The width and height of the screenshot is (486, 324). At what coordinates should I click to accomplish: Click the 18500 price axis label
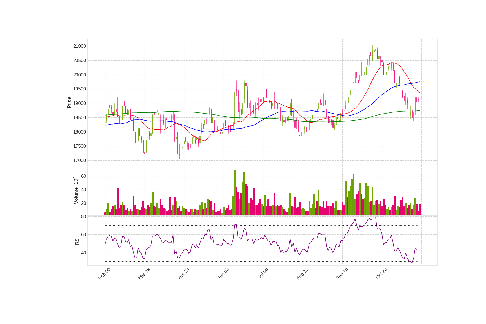point(79,118)
